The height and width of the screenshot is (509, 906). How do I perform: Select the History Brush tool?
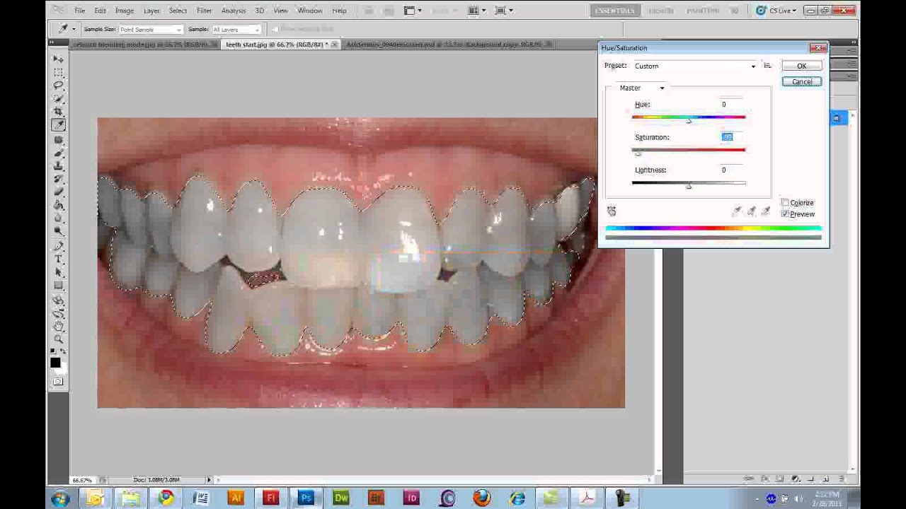coord(58,180)
